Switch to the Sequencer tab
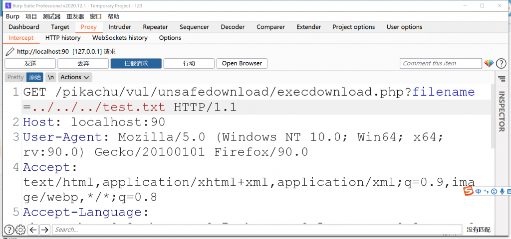 (194, 27)
